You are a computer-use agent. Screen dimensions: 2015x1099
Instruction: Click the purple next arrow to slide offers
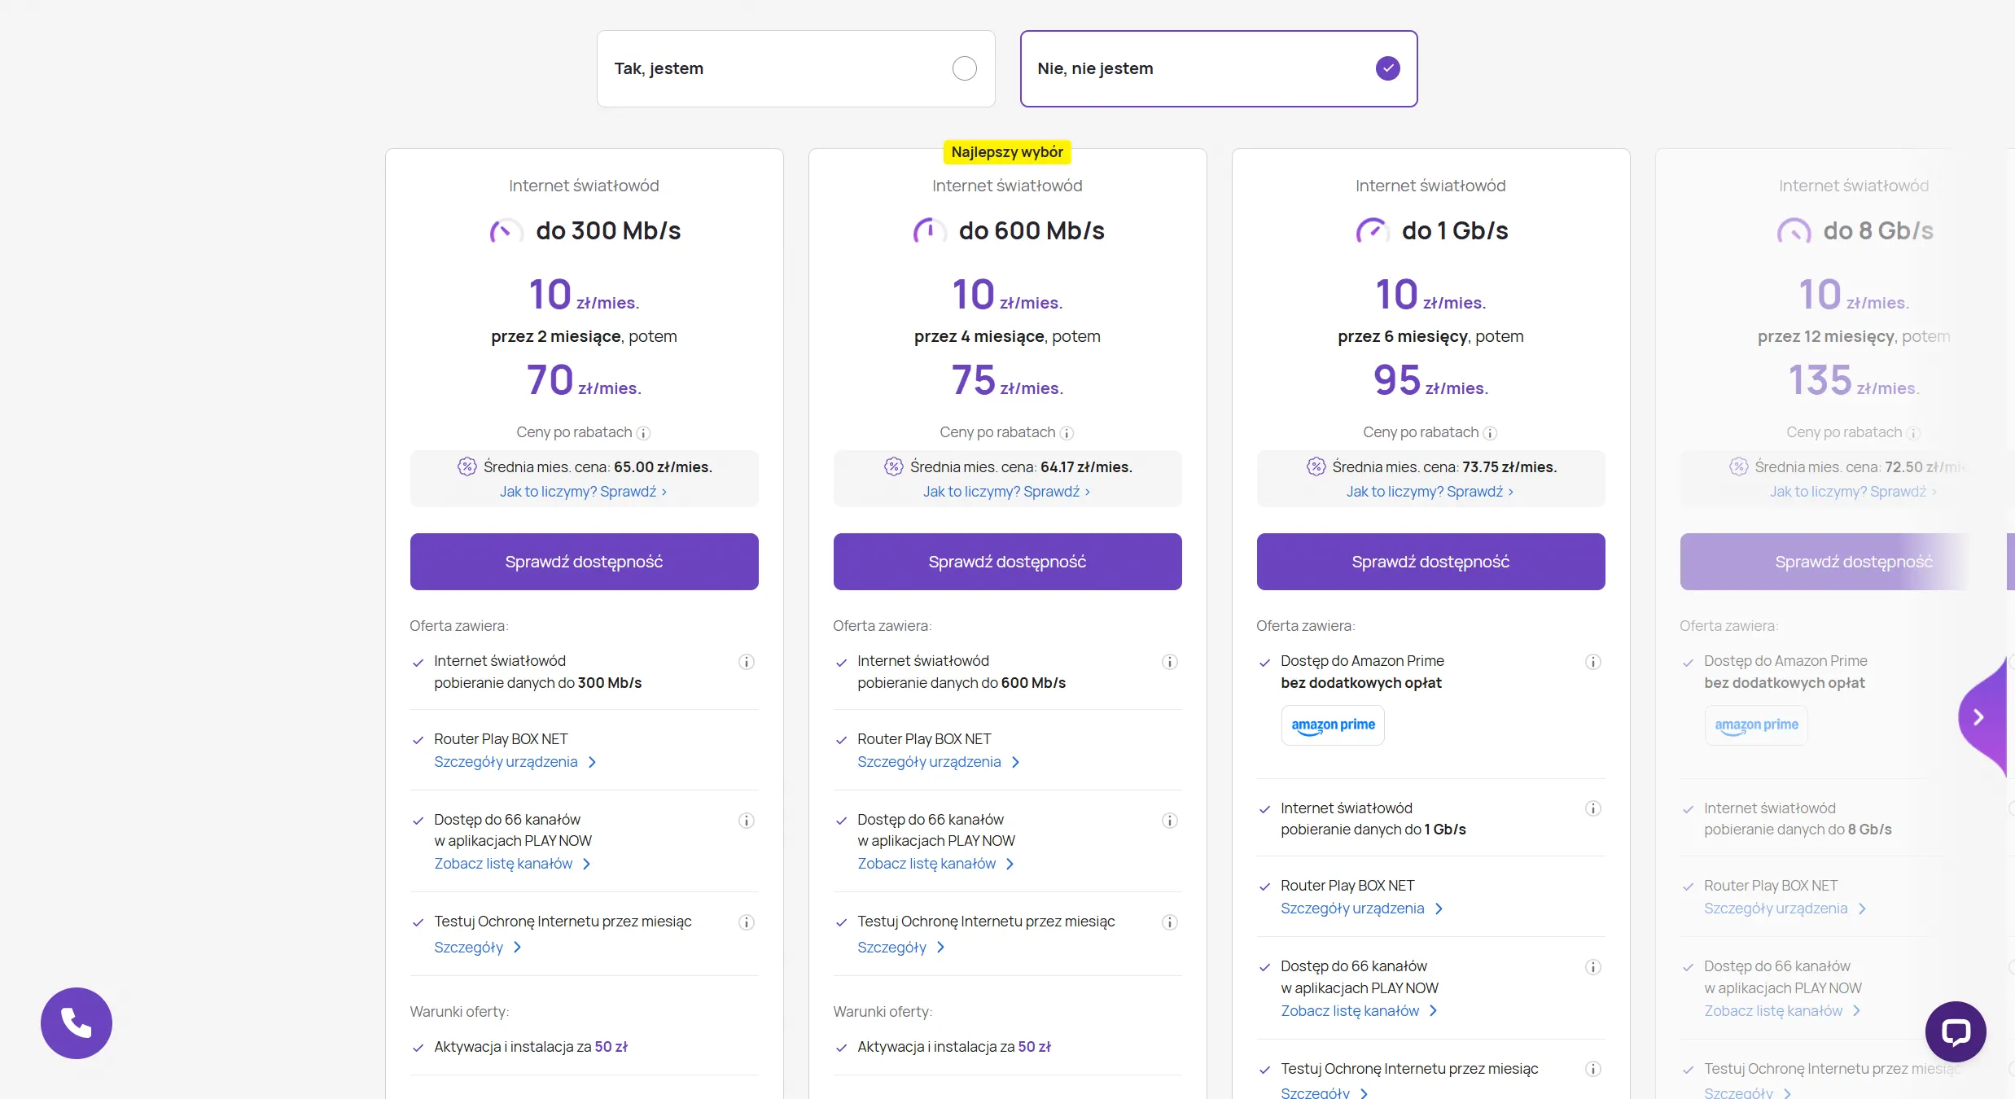tap(1978, 717)
